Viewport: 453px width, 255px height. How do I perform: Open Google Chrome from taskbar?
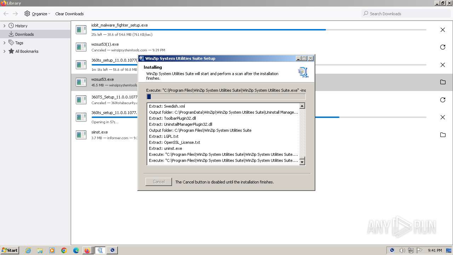click(64, 250)
